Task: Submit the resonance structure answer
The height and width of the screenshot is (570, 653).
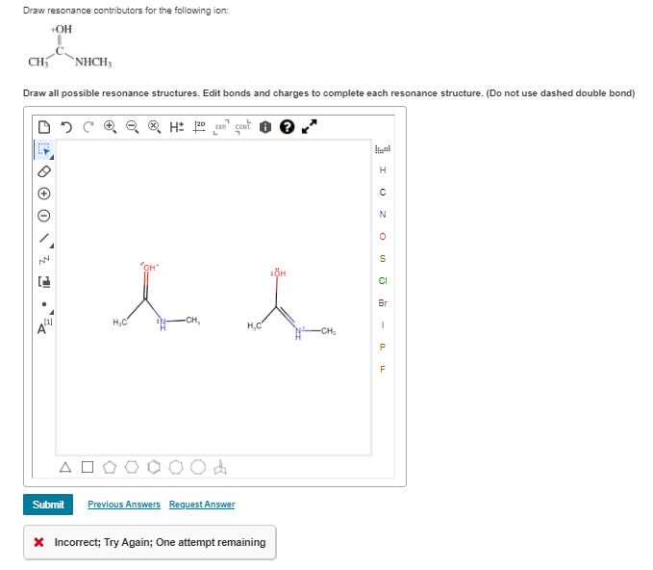Action: (48, 505)
